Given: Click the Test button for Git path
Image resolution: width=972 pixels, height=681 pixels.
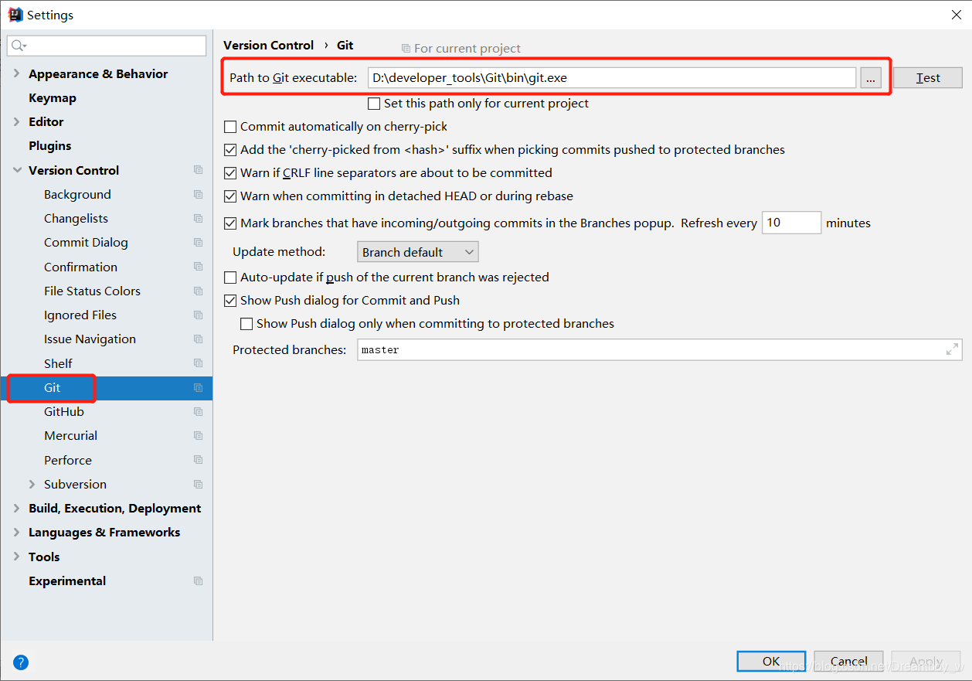Looking at the screenshot, I should pyautogui.click(x=928, y=77).
